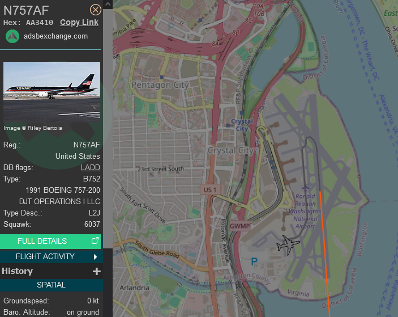Viewport: 398px width, 317px height.
Task: Click the Reagan National Airport symbol
Action: (306, 188)
